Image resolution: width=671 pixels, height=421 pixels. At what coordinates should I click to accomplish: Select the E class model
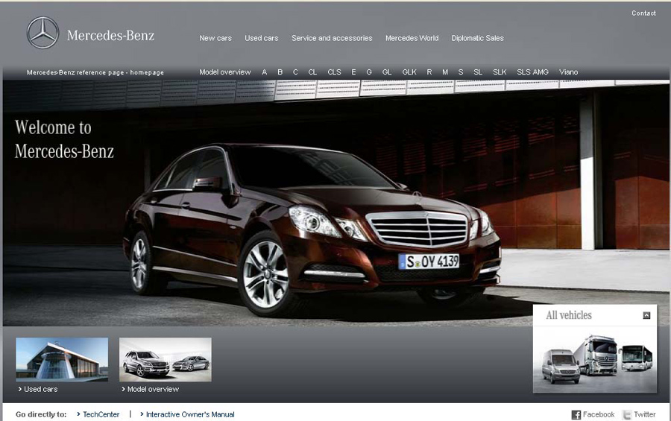(353, 72)
